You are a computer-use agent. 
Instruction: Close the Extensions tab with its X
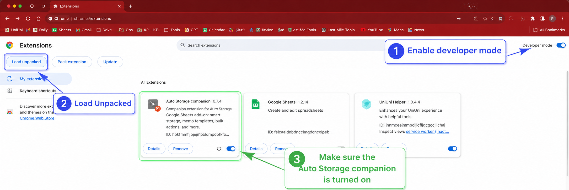point(119,6)
